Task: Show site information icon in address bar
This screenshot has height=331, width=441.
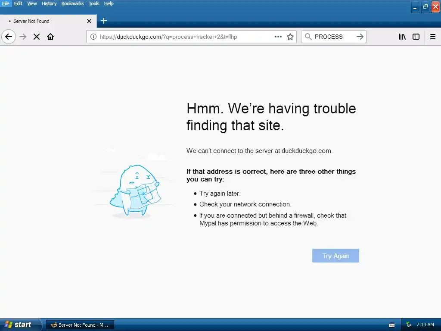Action: 93,37
